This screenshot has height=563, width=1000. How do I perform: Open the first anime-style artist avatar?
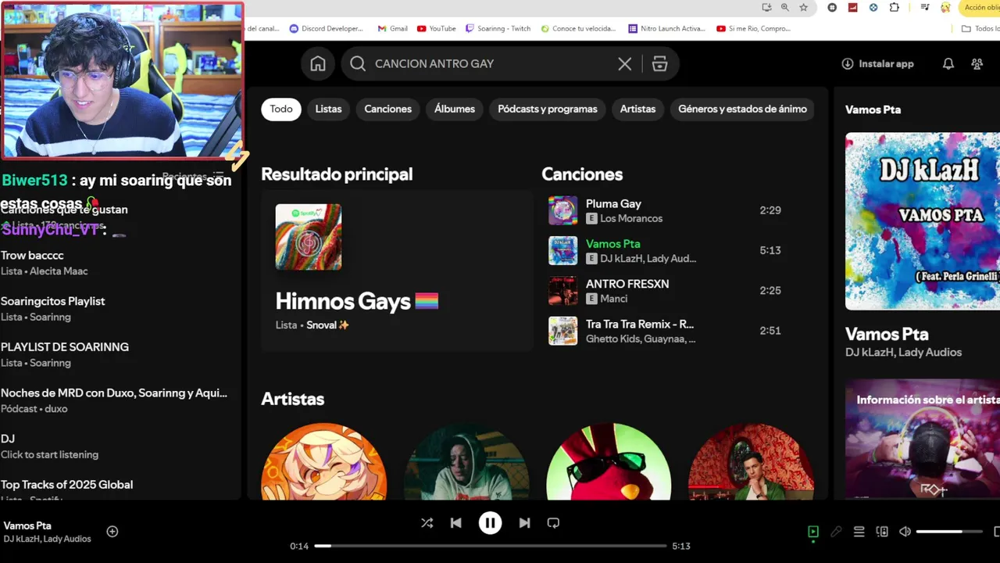pyautogui.click(x=324, y=462)
